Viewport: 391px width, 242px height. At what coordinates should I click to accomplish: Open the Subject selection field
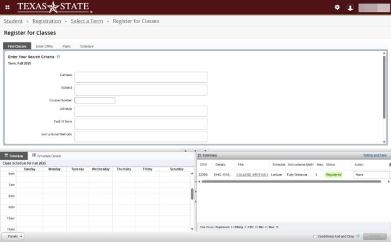click(141, 90)
